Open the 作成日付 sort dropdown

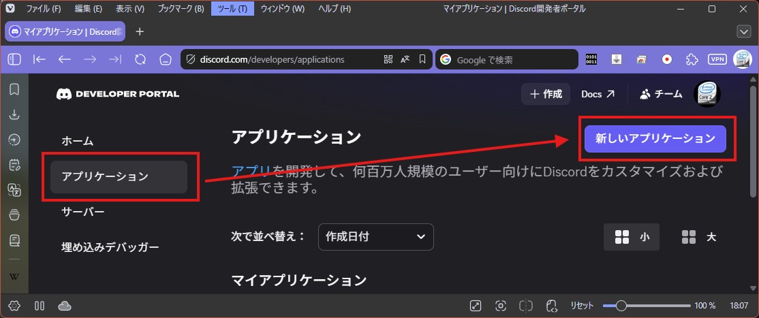click(375, 237)
